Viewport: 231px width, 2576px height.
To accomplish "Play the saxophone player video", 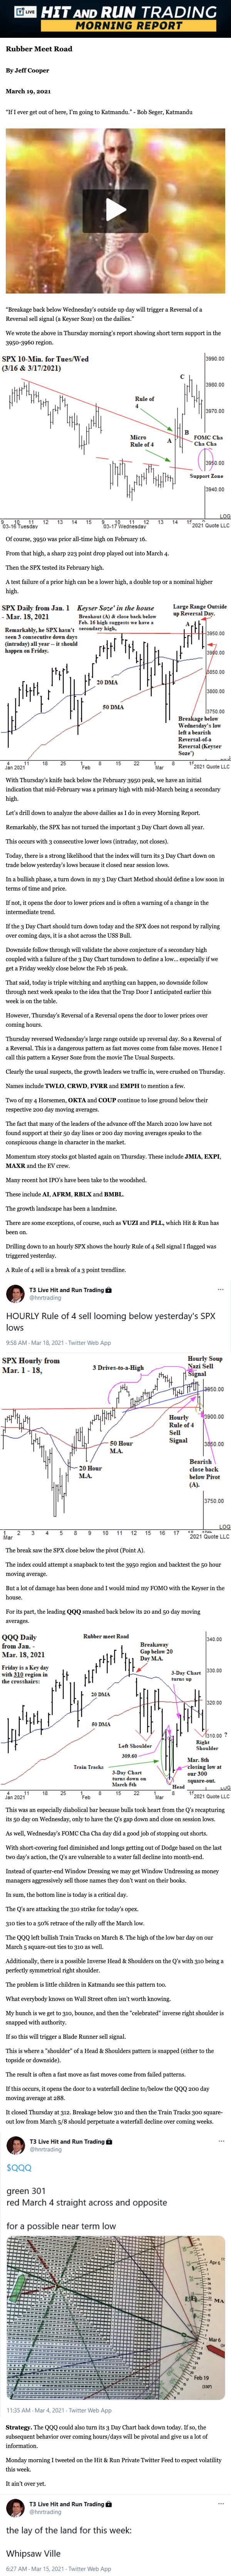I will tap(116, 209).
